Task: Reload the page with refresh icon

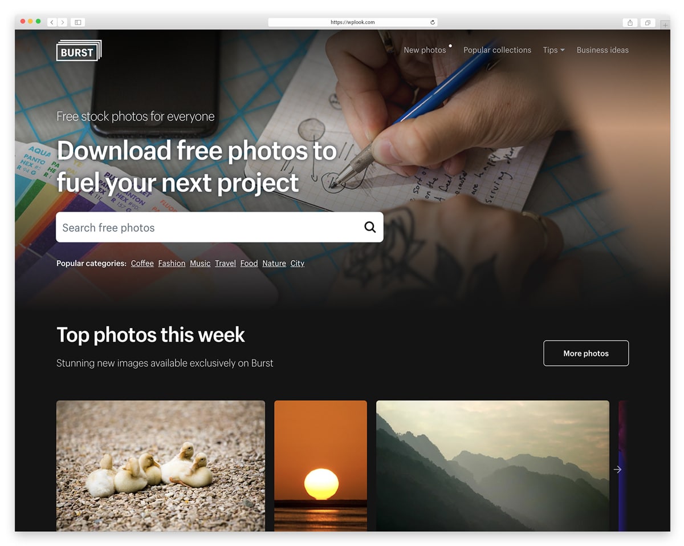Action: 433,22
